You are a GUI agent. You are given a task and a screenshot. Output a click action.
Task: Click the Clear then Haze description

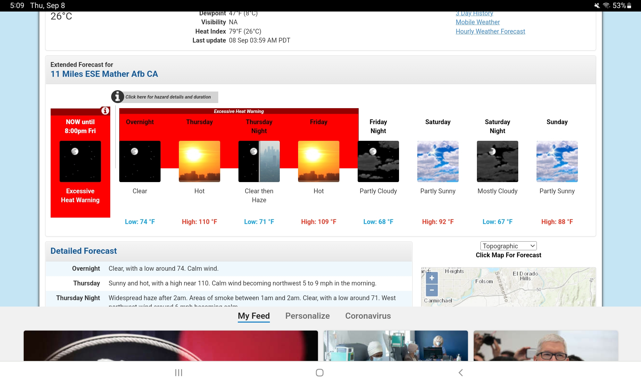[x=259, y=196]
